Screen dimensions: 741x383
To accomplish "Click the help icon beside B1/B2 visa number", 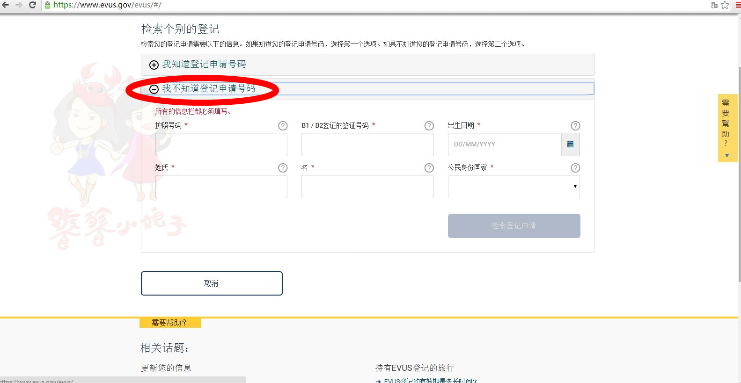I will (429, 126).
